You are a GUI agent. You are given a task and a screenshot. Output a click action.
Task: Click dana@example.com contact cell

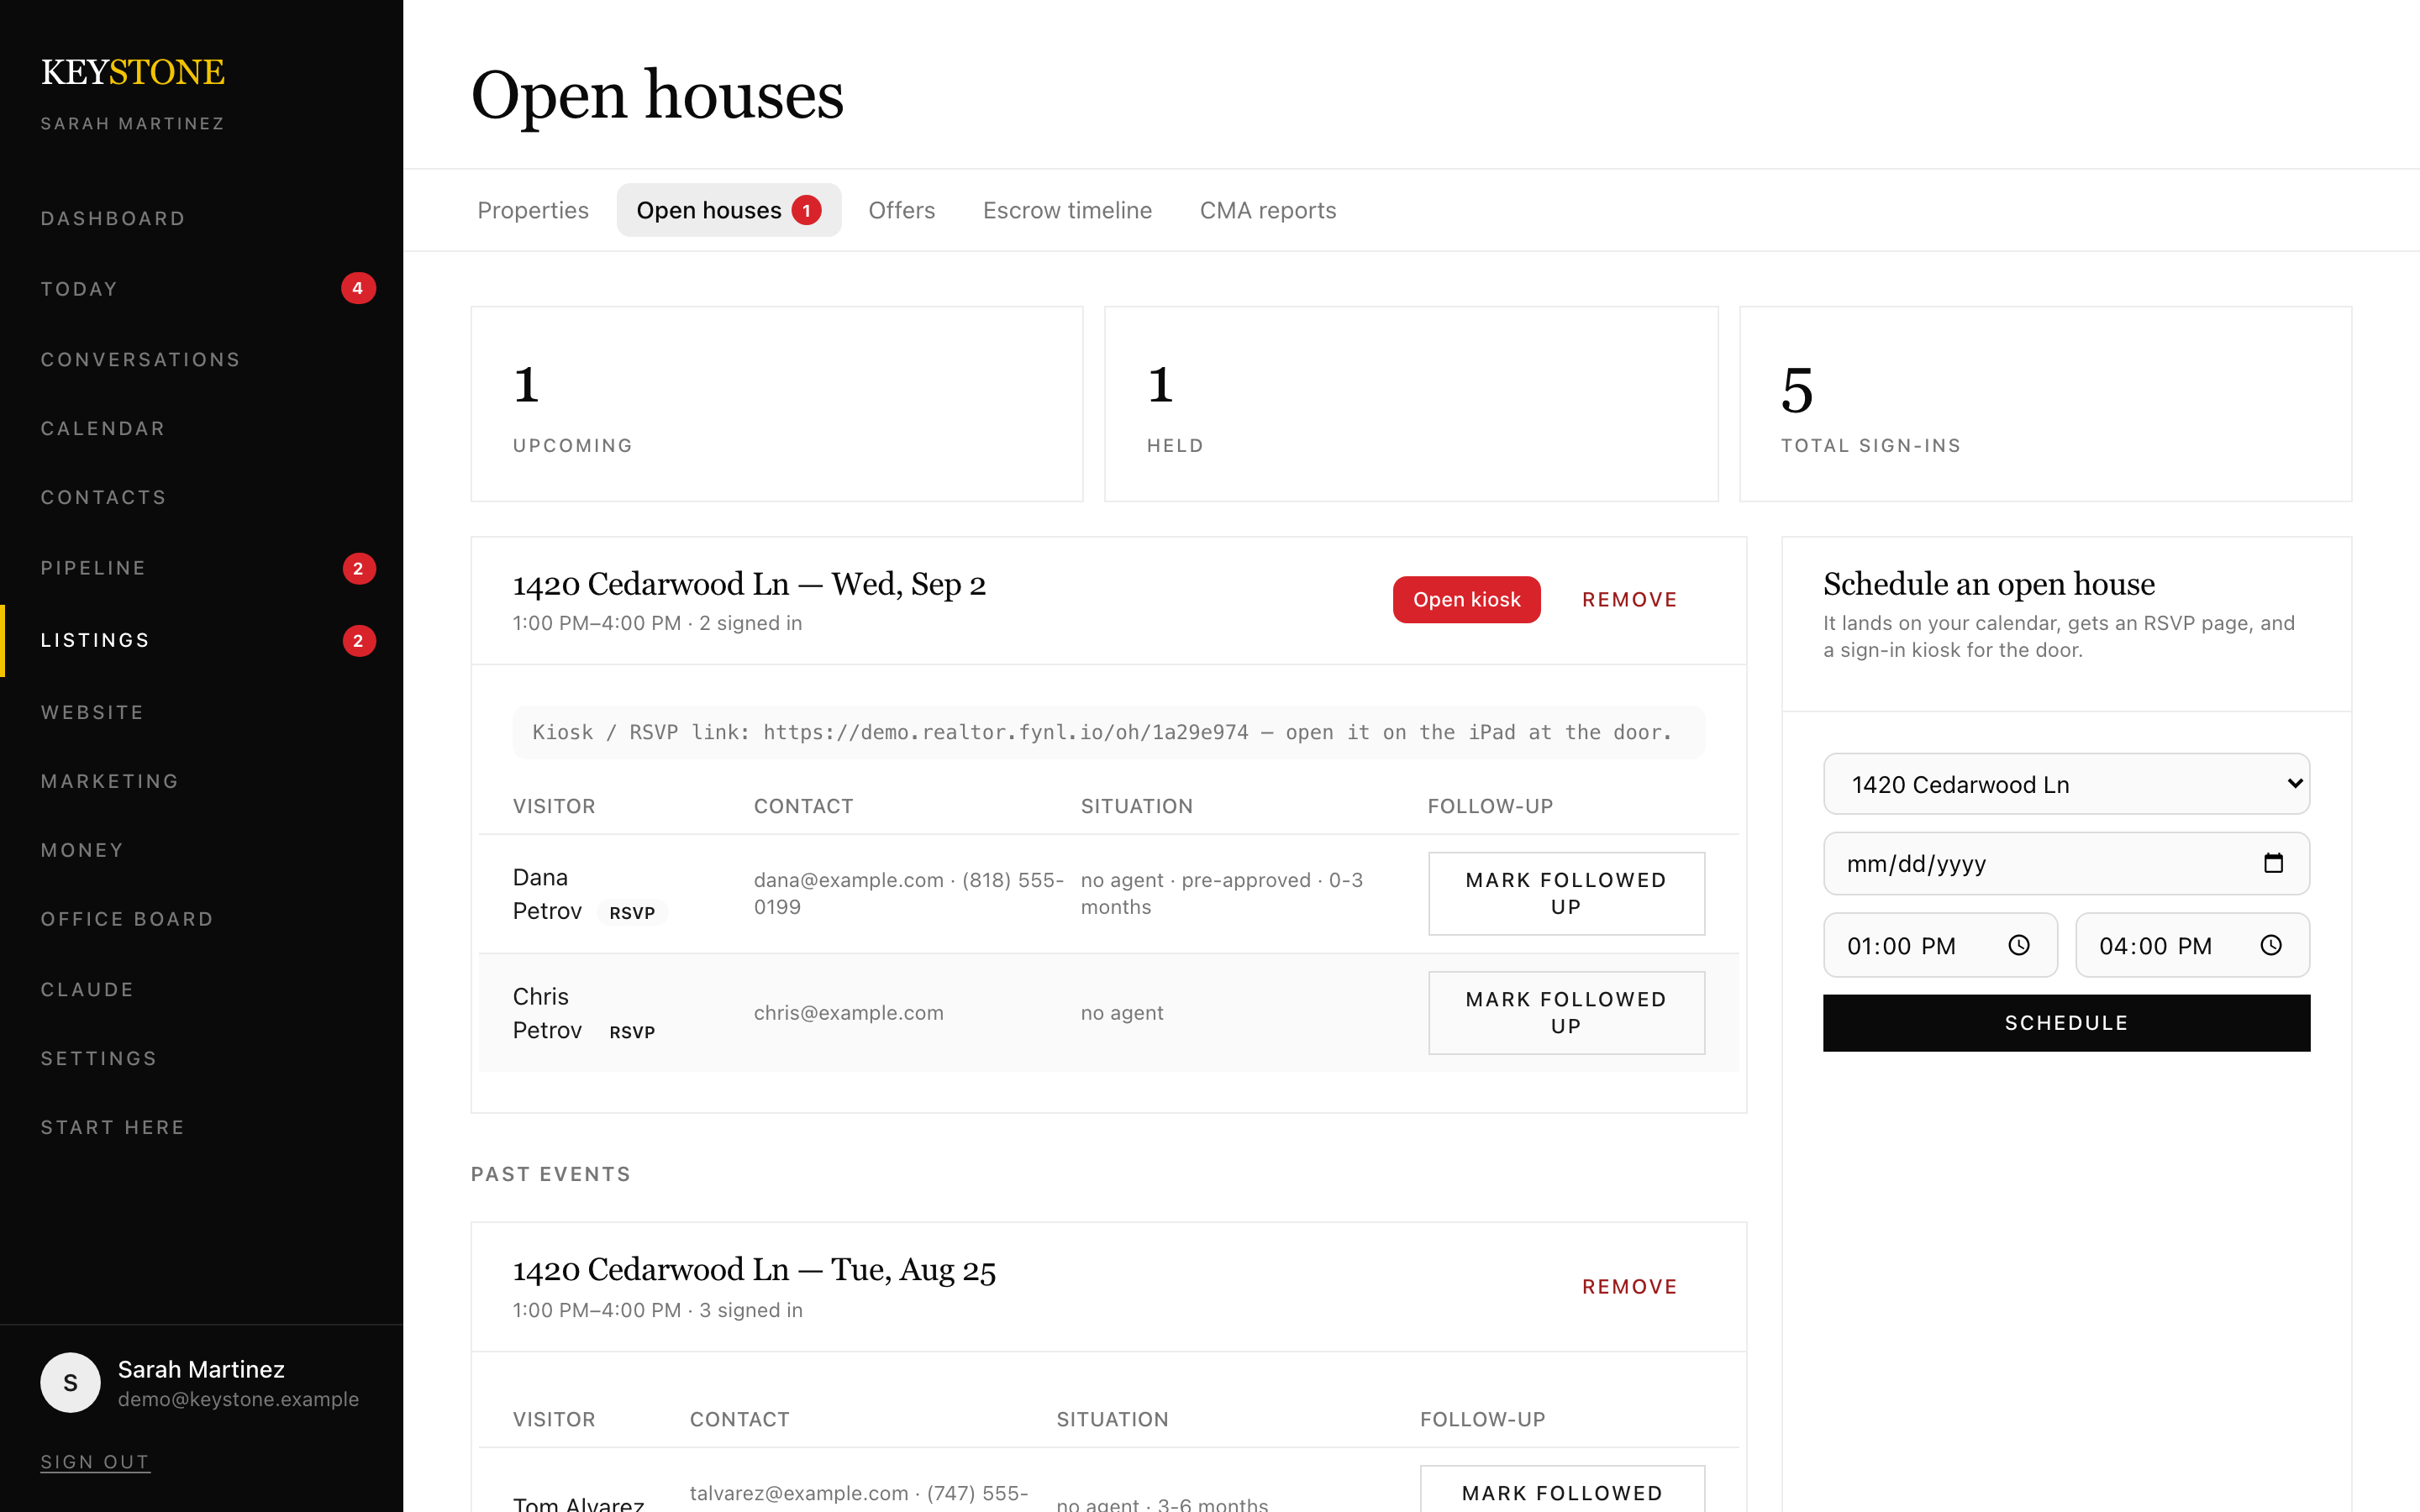point(908,893)
